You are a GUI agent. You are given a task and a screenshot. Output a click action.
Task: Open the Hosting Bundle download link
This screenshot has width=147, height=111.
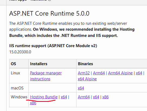(x=44, y=97)
